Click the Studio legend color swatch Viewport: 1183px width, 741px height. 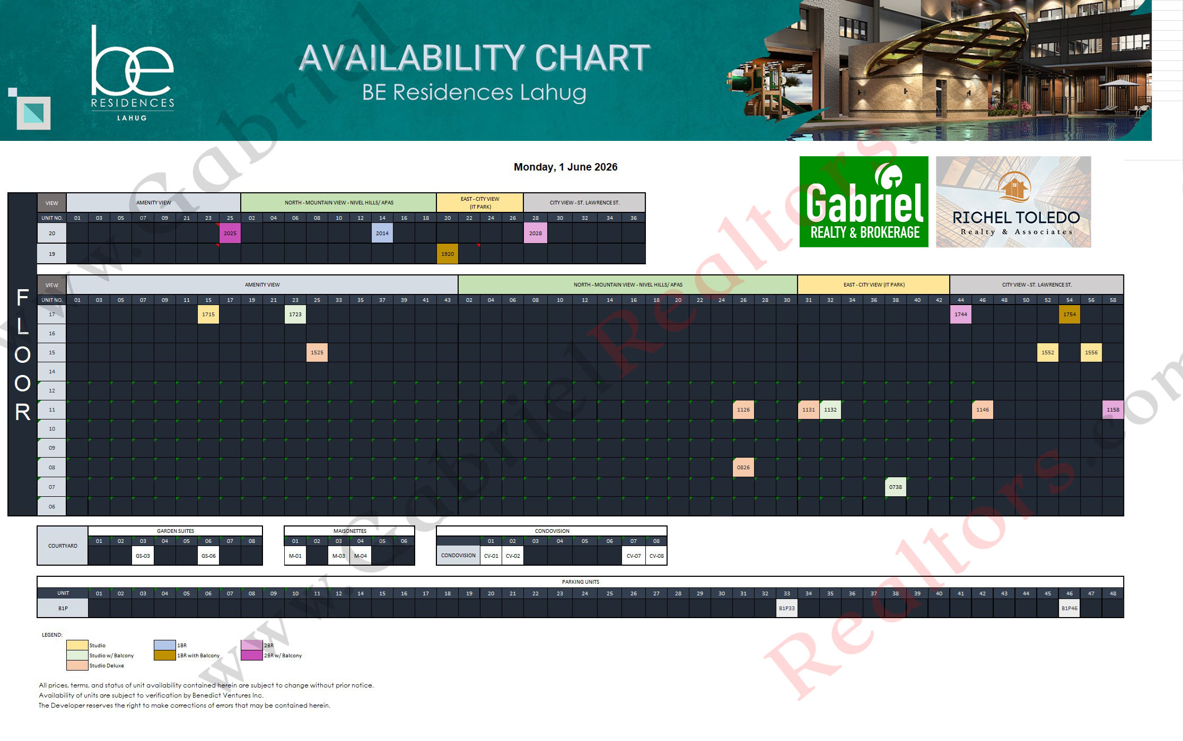pyautogui.click(x=77, y=645)
